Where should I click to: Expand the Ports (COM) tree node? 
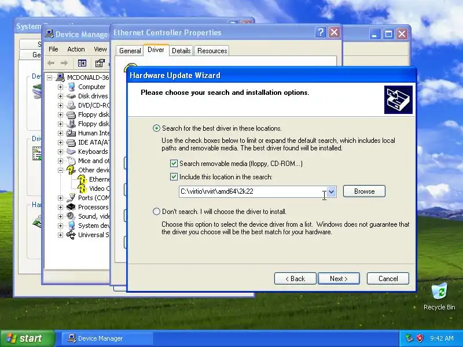(60, 198)
